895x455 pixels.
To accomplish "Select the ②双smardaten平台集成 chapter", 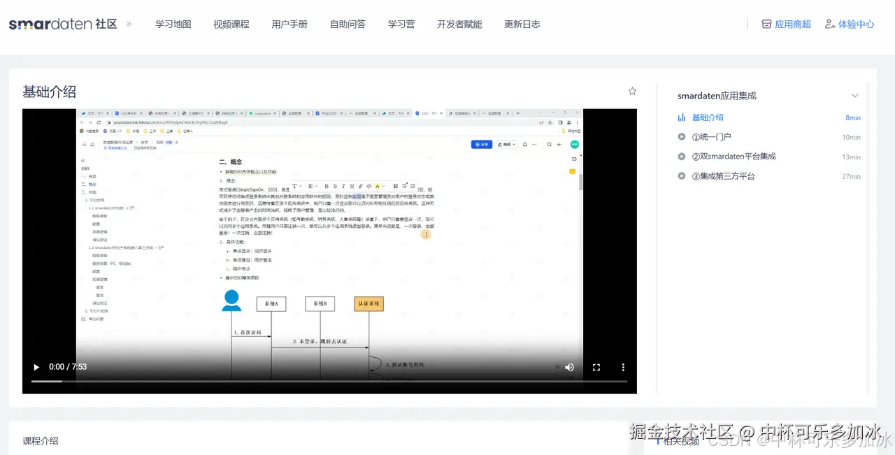I will (733, 157).
